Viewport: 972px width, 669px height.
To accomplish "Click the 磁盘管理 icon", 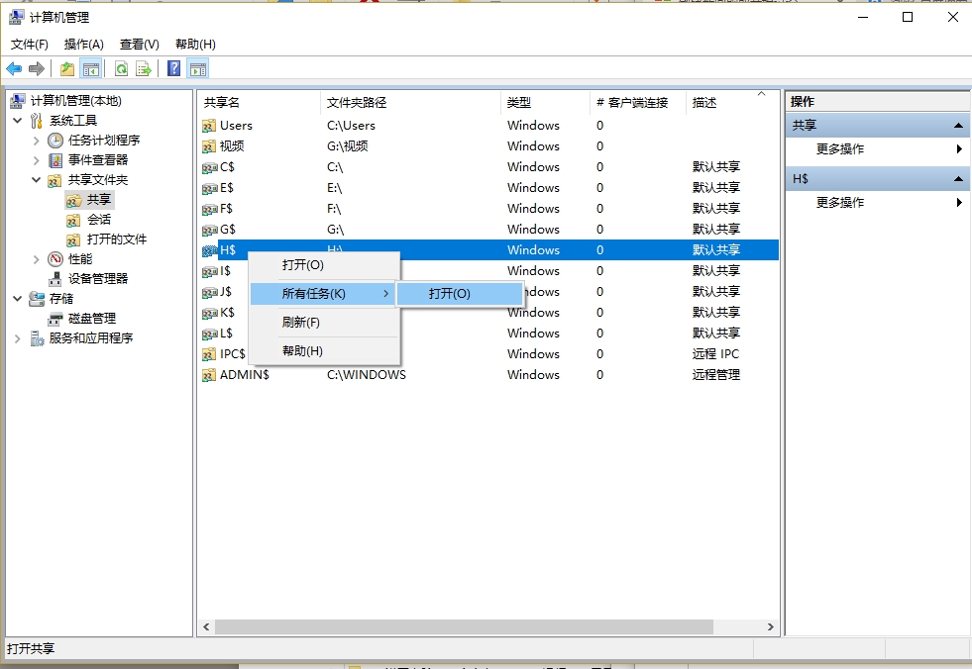I will pyautogui.click(x=55, y=319).
